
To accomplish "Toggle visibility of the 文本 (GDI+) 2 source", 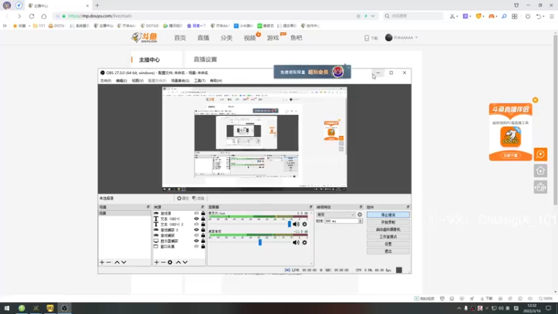I will click(197, 225).
